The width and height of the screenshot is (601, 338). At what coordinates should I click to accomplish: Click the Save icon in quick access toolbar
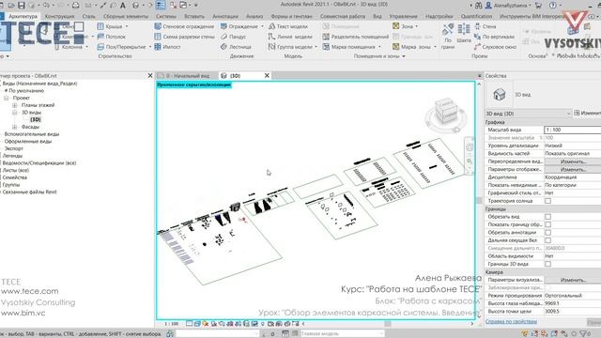[x=22, y=6]
